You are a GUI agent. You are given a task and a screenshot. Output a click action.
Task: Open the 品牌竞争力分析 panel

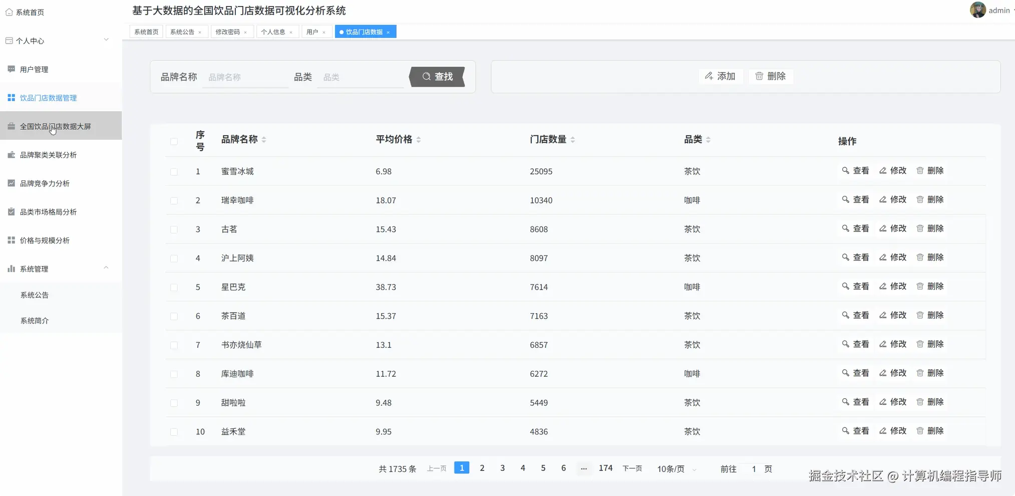[46, 183]
